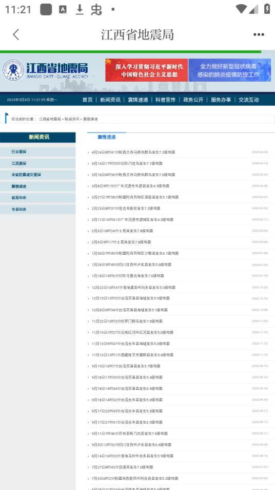Click breadcrumb link 震情速递
Image resolution: width=275 pixels, height=490 pixels.
90,119
